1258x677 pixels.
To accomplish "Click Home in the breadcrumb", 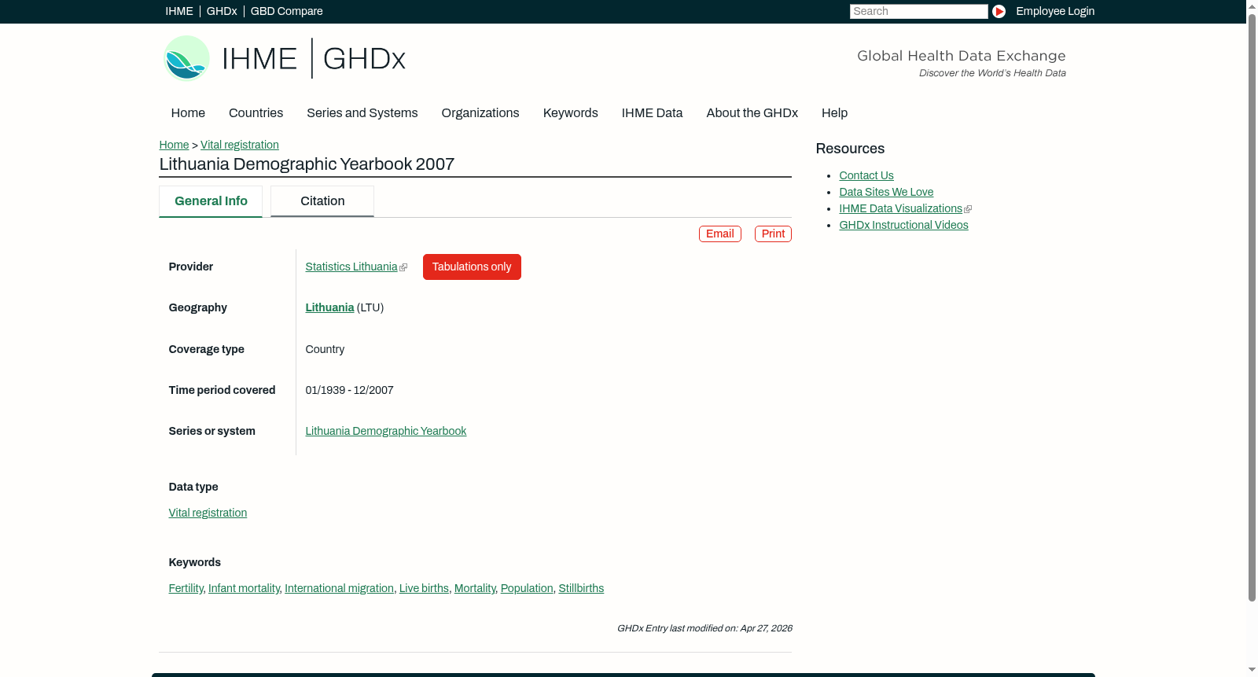I will tap(174, 145).
